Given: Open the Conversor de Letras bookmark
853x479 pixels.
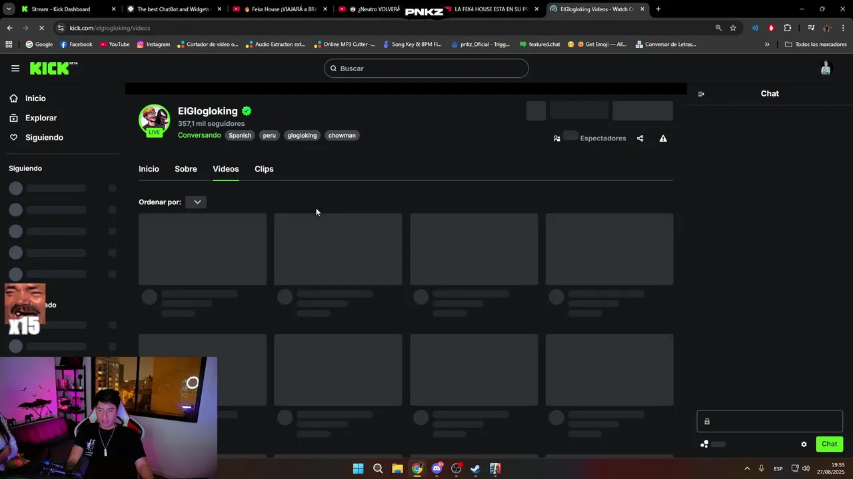Looking at the screenshot, I should [665, 45].
